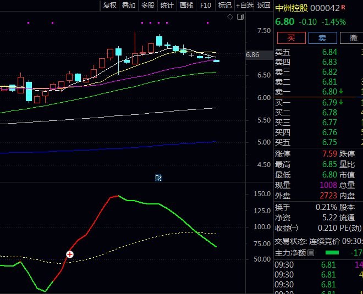This screenshot has width=363, height=294.
Task: Add stock to watchlist with +自选
Action: click(245, 5)
